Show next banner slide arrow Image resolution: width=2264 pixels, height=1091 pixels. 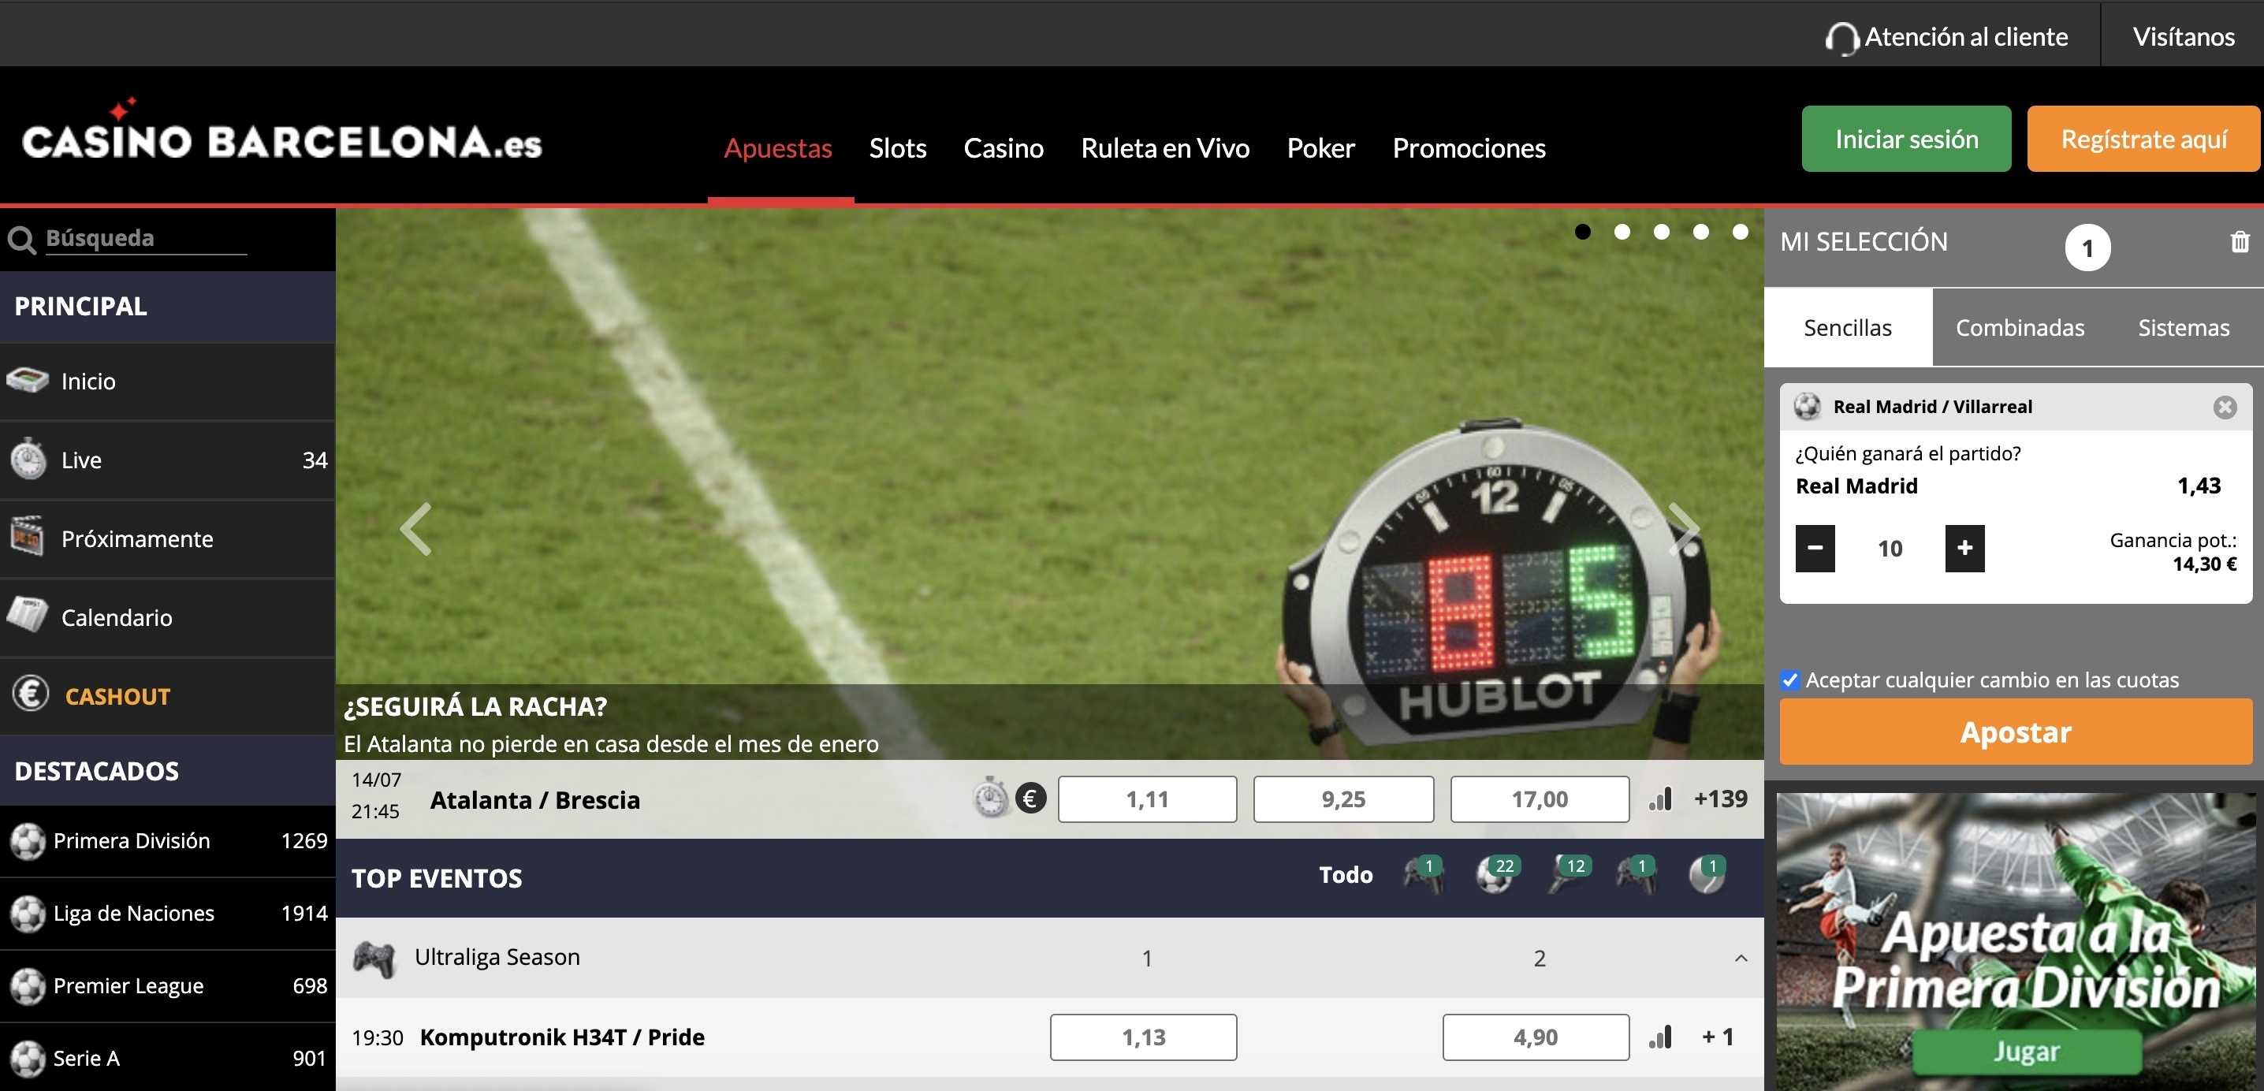click(x=1684, y=528)
